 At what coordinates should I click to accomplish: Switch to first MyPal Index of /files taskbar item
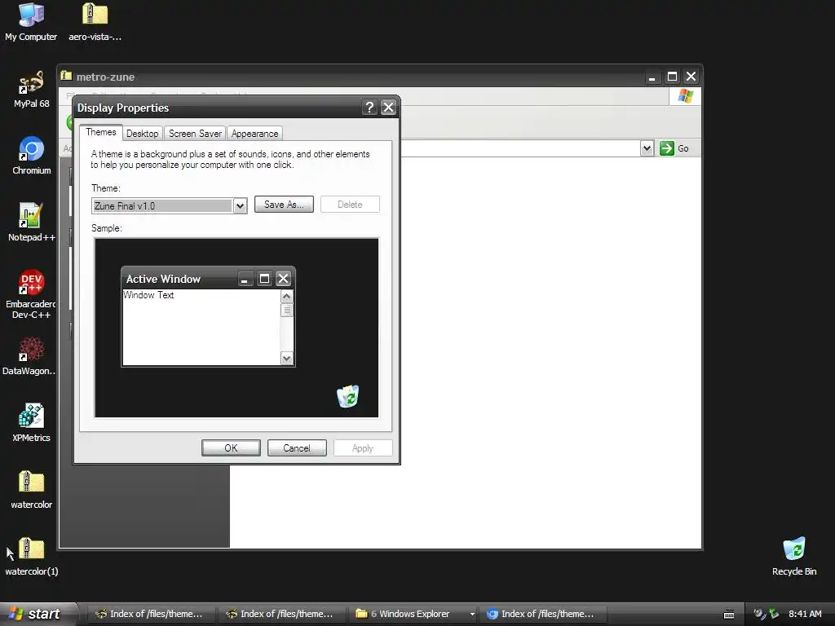[150, 614]
